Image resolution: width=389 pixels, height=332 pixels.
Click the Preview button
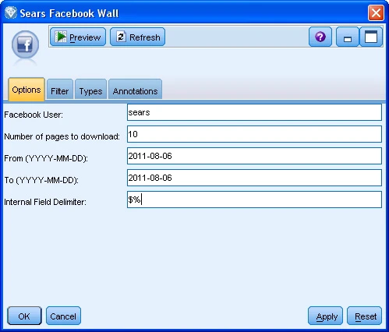(78, 37)
